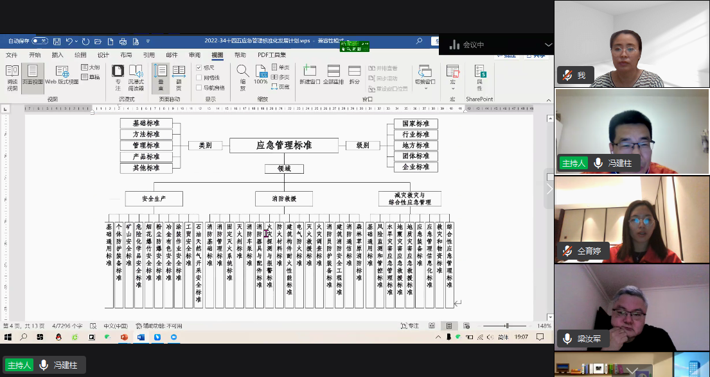The image size is (710, 377).
Task: Split the document with 拆分
Action: [355, 74]
